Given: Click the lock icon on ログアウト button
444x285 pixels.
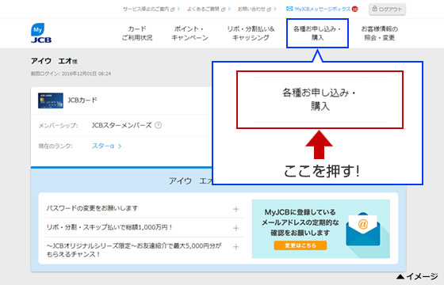Looking at the screenshot, I should click(x=374, y=9).
